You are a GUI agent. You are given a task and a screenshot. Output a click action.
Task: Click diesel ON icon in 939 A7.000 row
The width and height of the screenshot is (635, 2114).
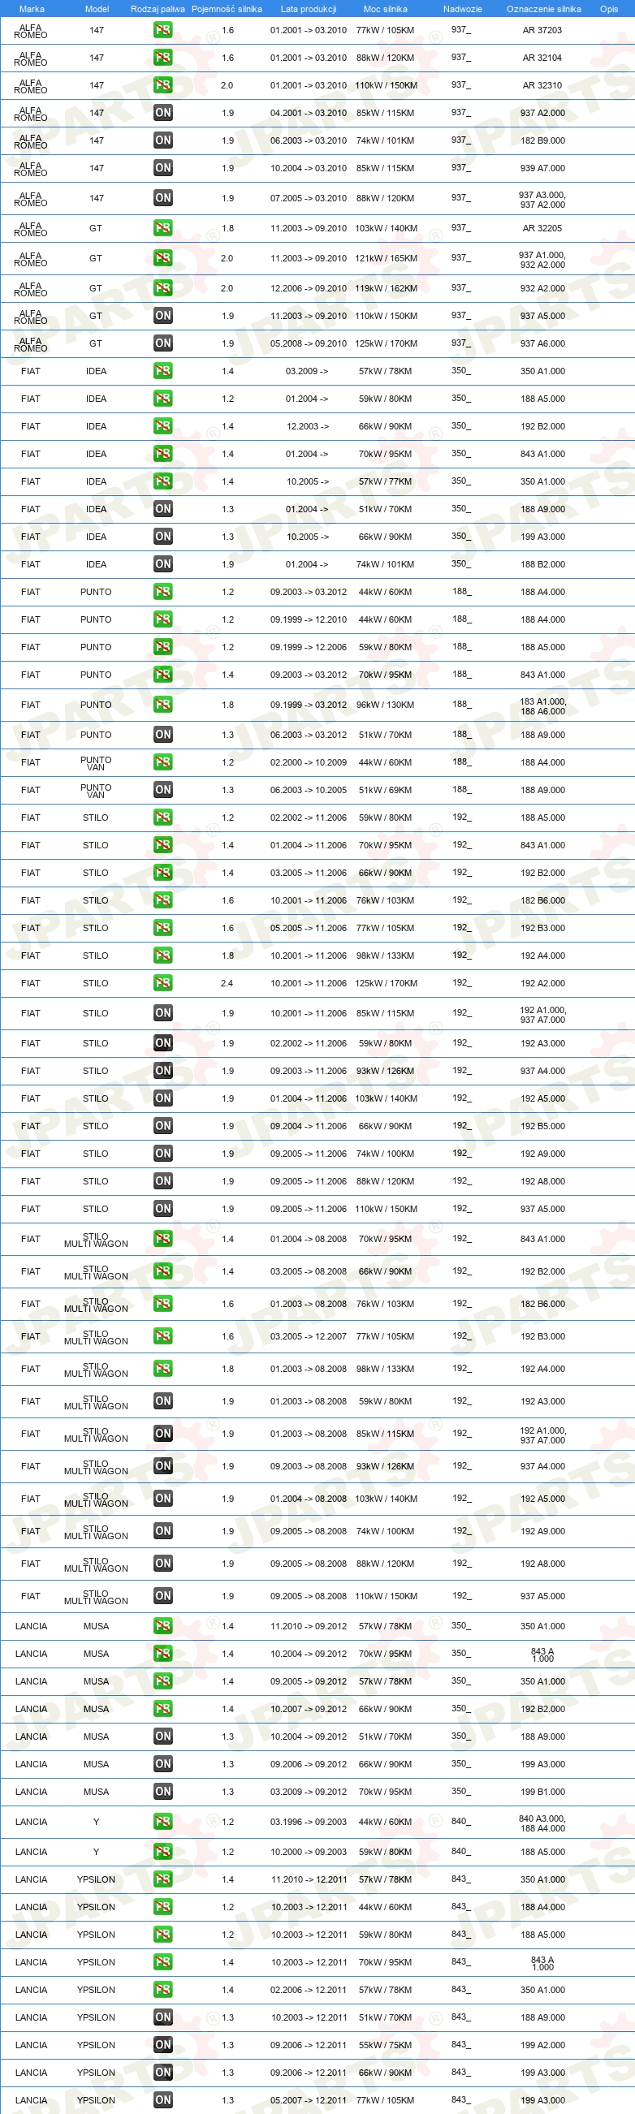pyautogui.click(x=163, y=168)
